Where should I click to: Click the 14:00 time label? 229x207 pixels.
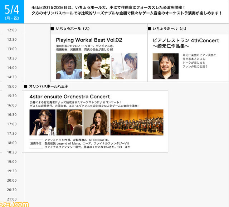point(12,68)
